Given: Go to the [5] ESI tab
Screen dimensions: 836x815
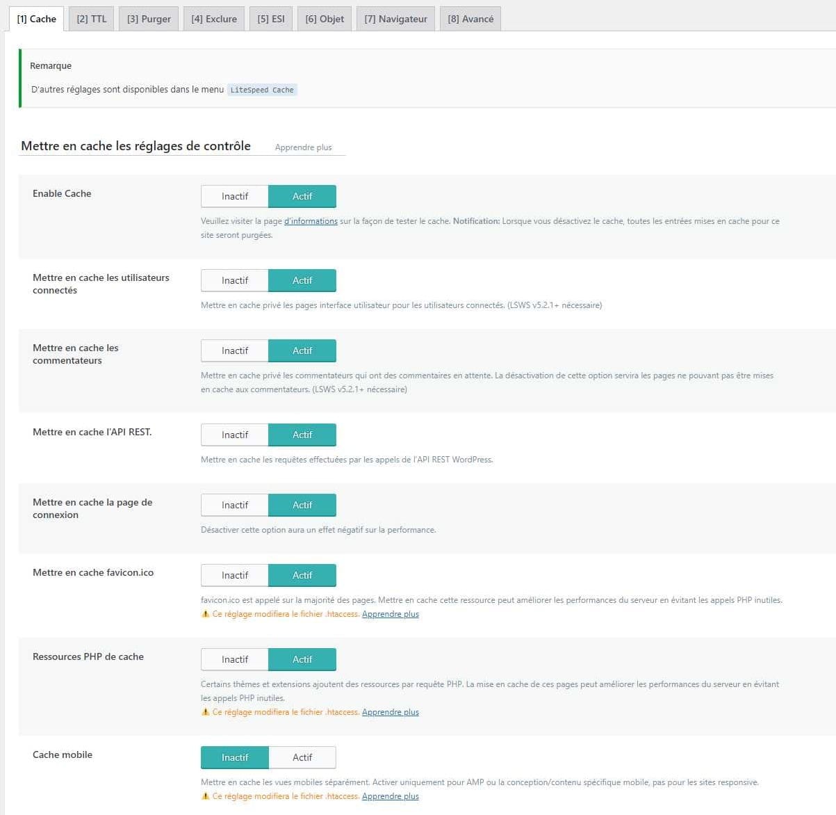Looking at the screenshot, I should (x=271, y=19).
